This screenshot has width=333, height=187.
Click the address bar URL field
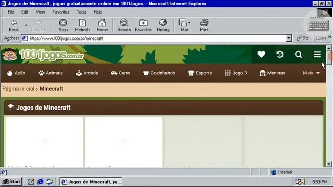[157, 38]
